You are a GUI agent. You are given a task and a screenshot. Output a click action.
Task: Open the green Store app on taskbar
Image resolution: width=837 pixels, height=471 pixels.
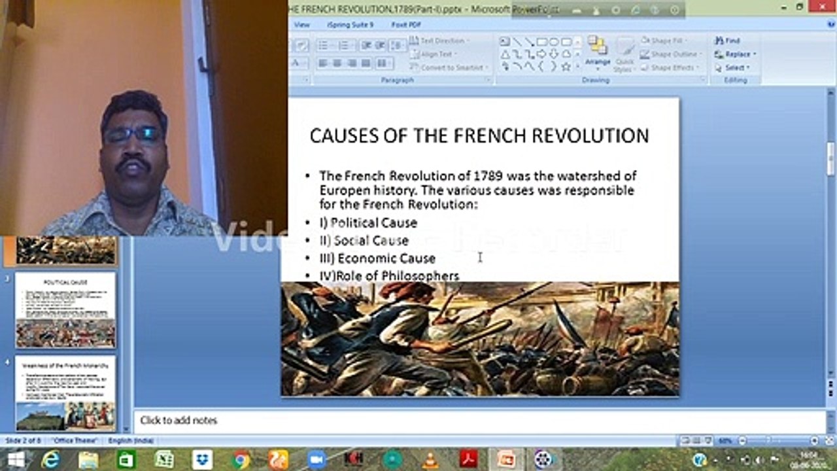(126, 460)
